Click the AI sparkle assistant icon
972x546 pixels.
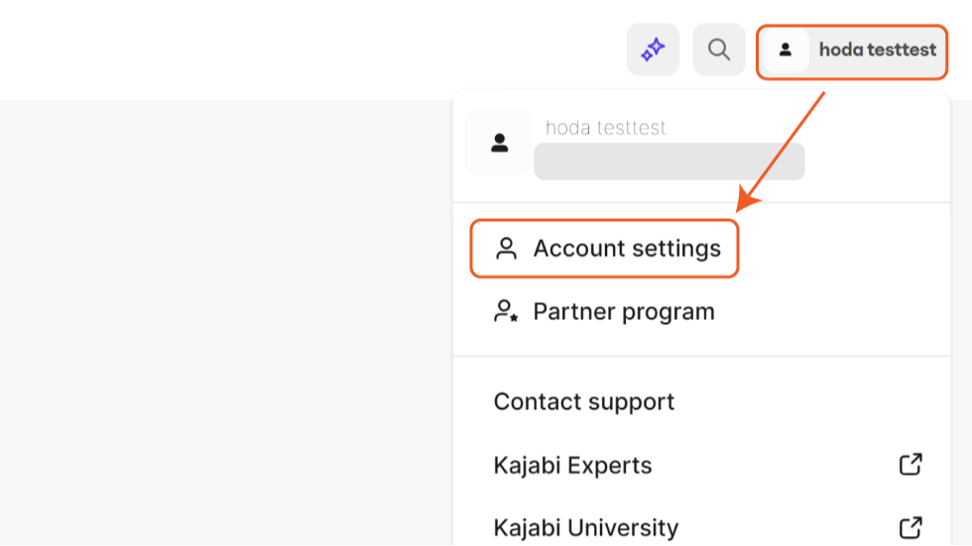click(x=653, y=50)
